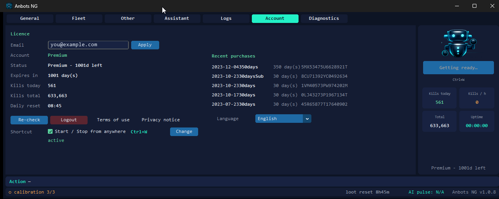Re-check the licence status
The width and height of the screenshot is (499, 199).
29,120
